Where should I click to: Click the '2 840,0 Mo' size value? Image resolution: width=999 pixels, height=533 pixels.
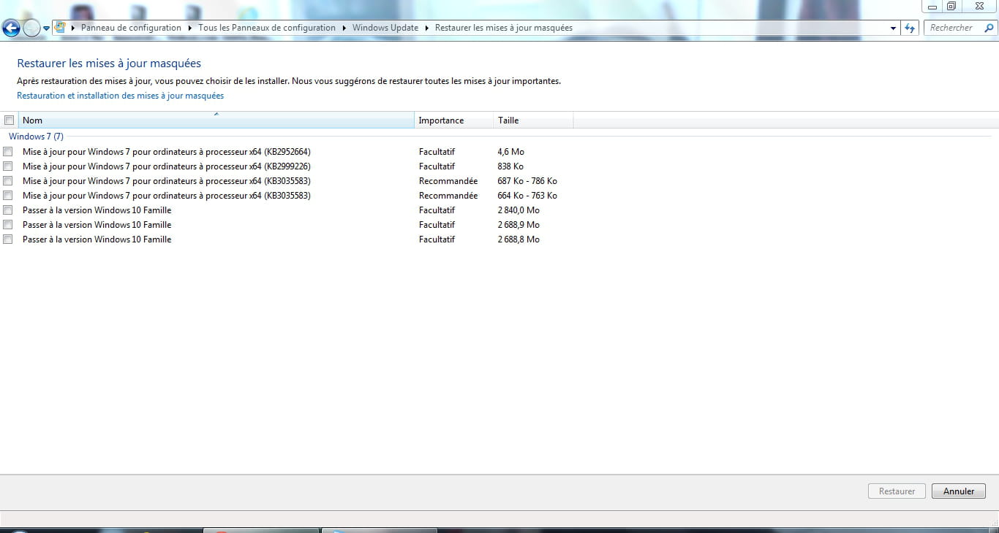pos(519,210)
